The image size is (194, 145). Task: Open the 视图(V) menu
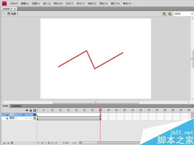36,3
